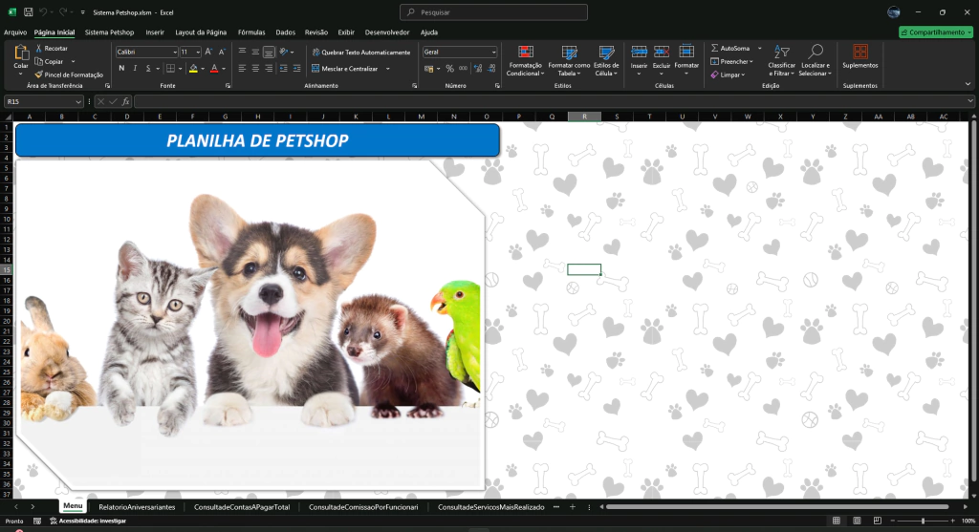Toggle bold (N) formatting
This screenshot has height=532, width=979.
(x=121, y=69)
